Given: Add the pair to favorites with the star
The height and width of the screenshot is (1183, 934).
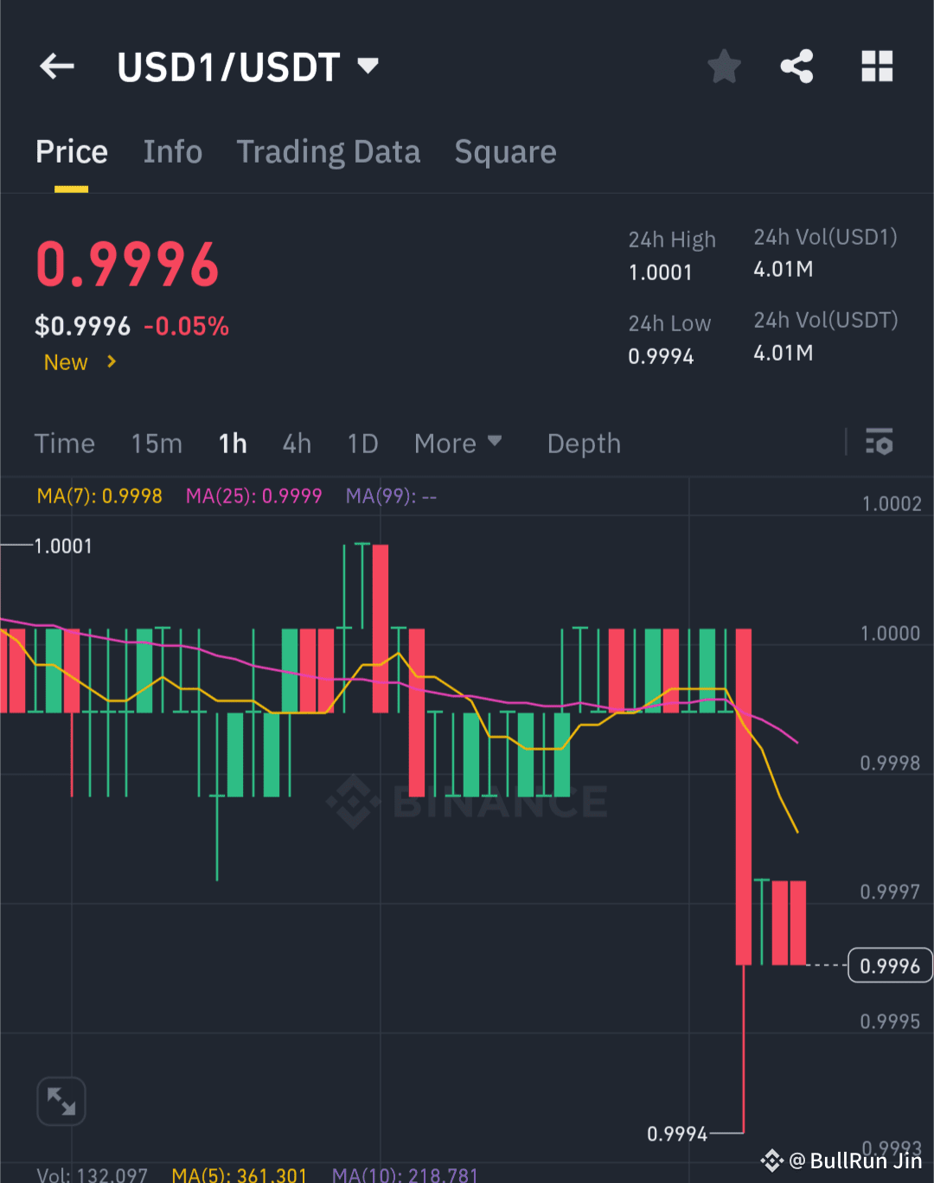Looking at the screenshot, I should [724, 67].
